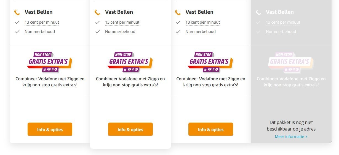This screenshot has height=155, width=339.
Task: Open Info & opties for the second package
Action: coord(130,129)
